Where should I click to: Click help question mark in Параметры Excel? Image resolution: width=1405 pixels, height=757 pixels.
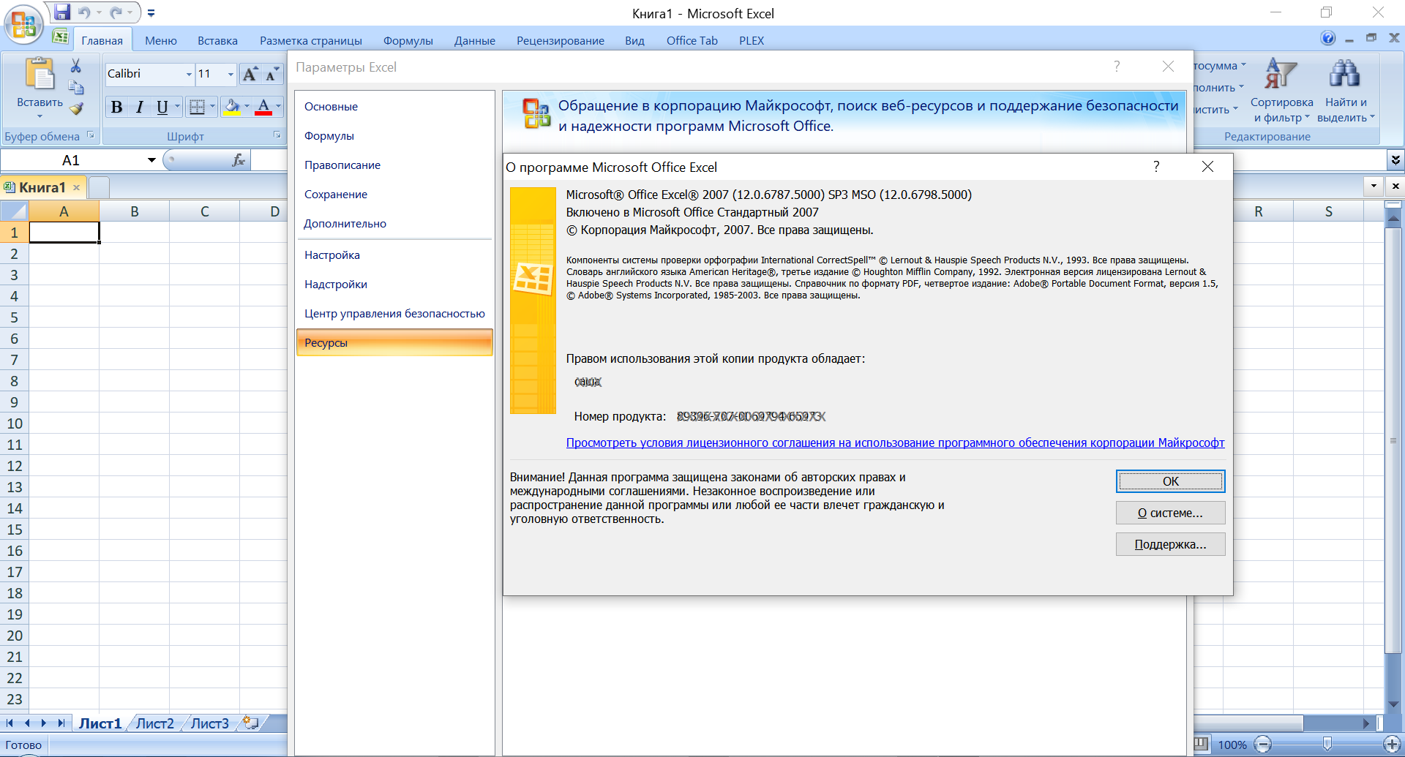click(1117, 67)
